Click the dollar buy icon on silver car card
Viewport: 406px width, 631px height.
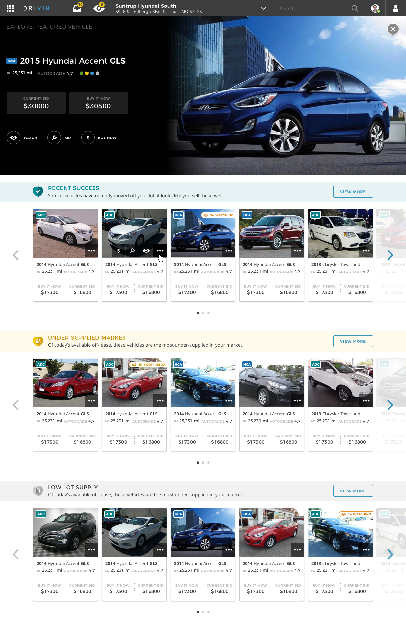[x=118, y=251]
